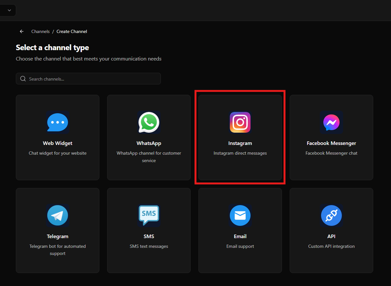Click 'Chat widget for your website' description

coord(58,153)
